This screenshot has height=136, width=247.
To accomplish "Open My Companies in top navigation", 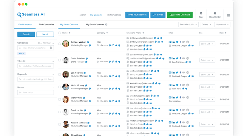I will [114, 15].
